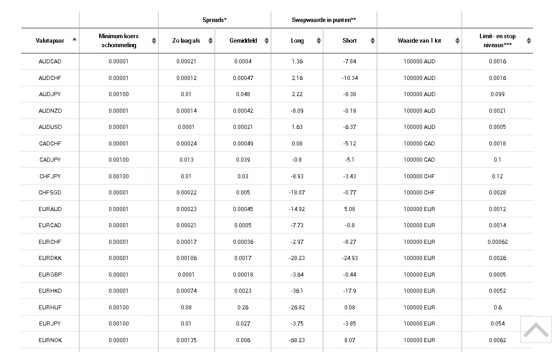The width and height of the screenshot is (559, 352).
Task: Click the Zo laag als sort arrows
Action: (x=210, y=41)
